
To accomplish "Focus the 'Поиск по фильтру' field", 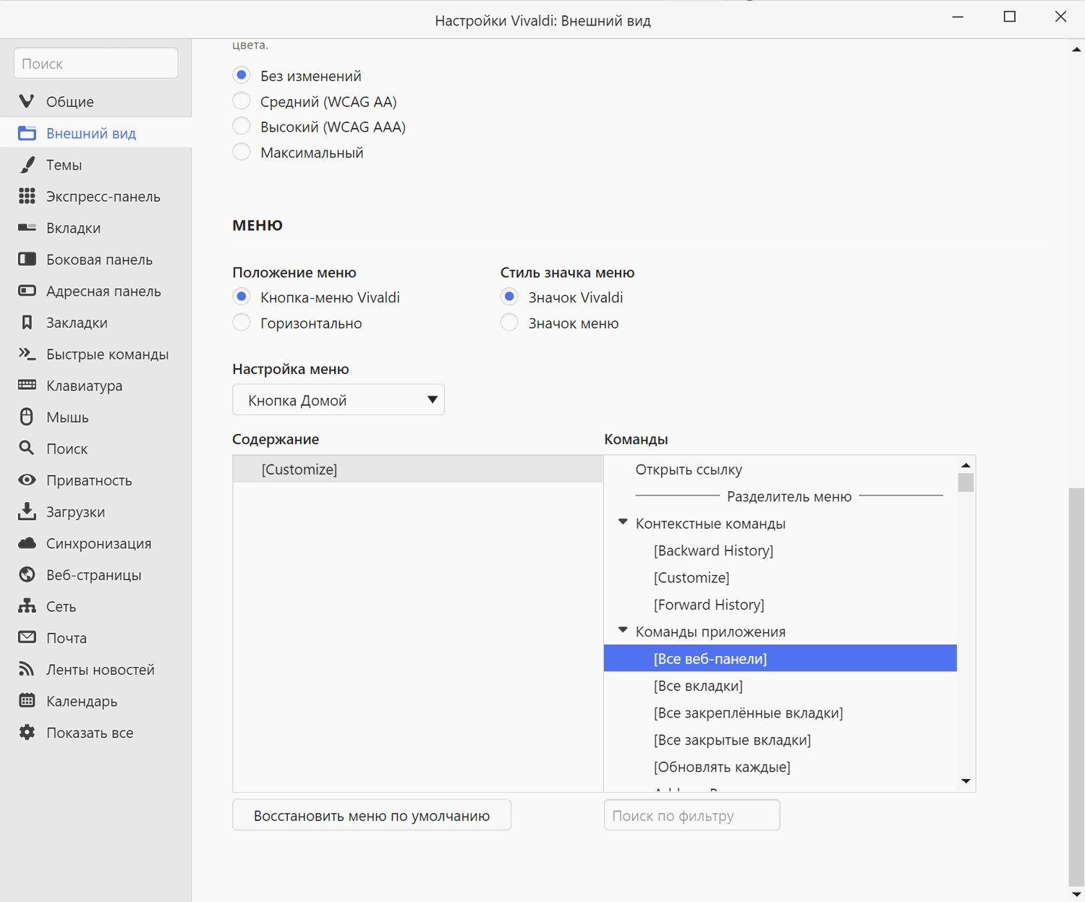I will click(692, 815).
